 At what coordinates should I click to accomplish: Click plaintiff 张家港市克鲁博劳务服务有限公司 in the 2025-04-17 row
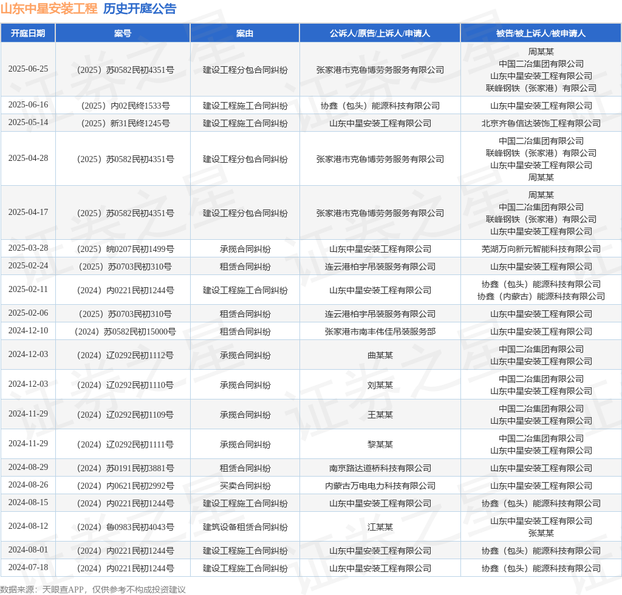click(x=380, y=213)
